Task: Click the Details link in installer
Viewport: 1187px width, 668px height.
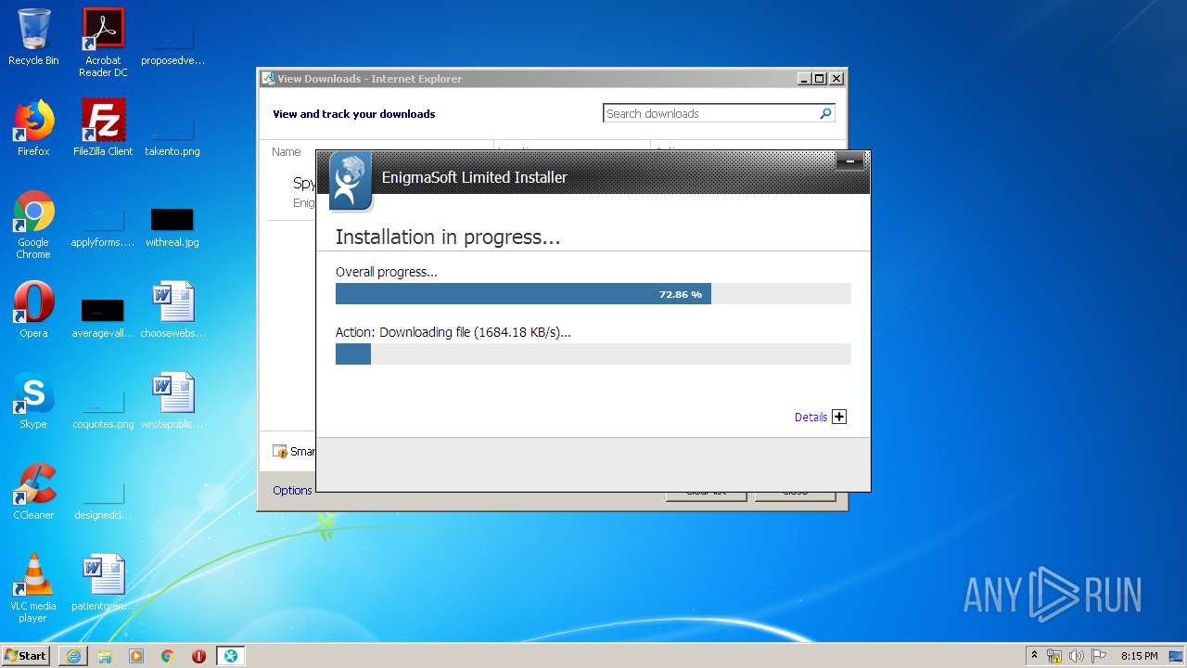Action: point(810,417)
